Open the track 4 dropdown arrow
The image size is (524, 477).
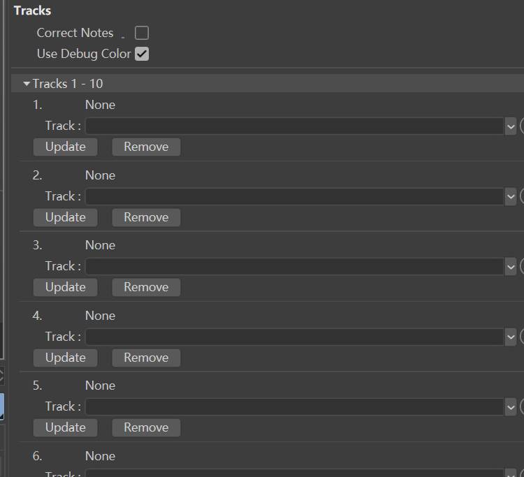(511, 337)
